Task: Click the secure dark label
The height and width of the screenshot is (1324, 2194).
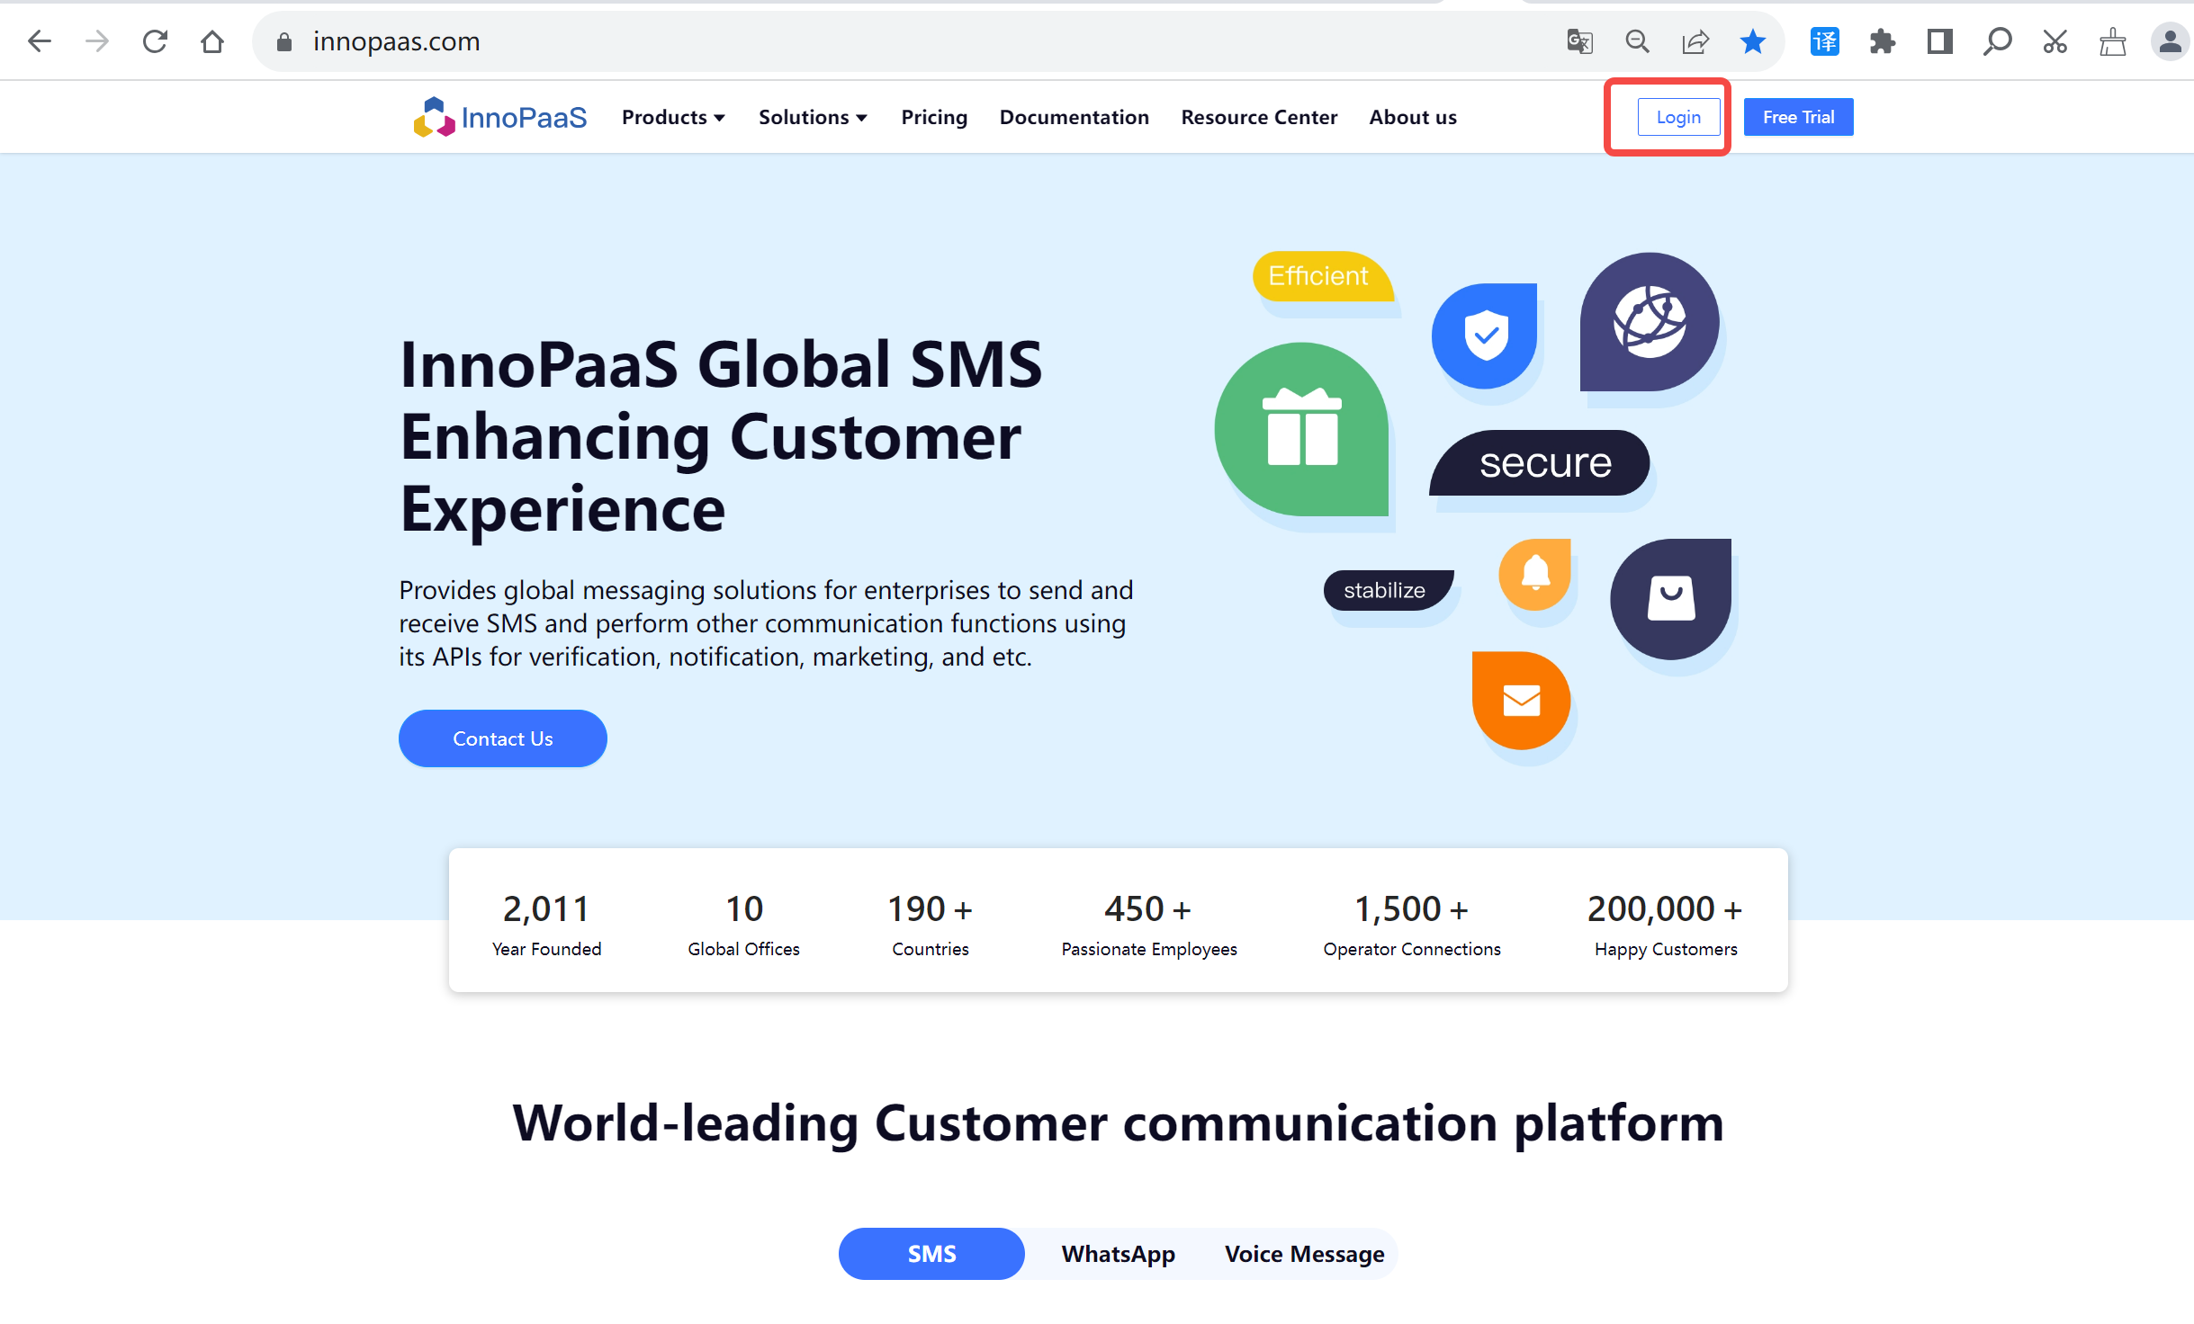Action: tap(1540, 463)
